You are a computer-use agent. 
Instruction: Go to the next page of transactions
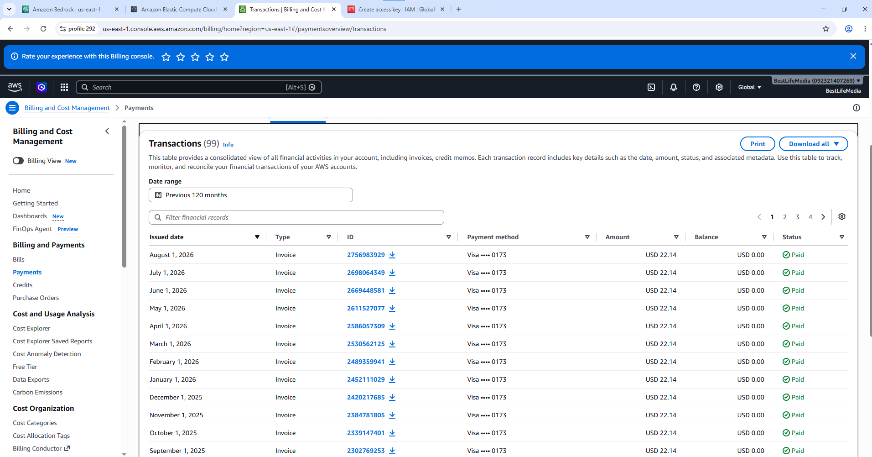pos(823,217)
